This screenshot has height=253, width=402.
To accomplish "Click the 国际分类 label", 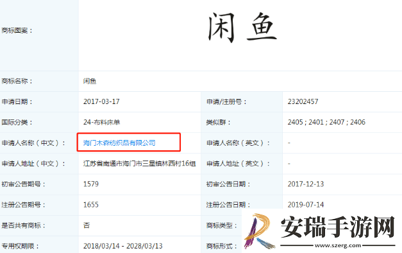I will point(17,122).
